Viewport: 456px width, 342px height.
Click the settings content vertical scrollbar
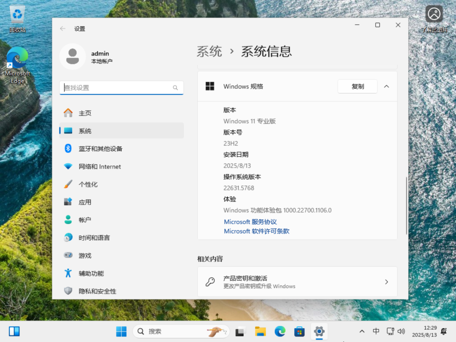407,206
